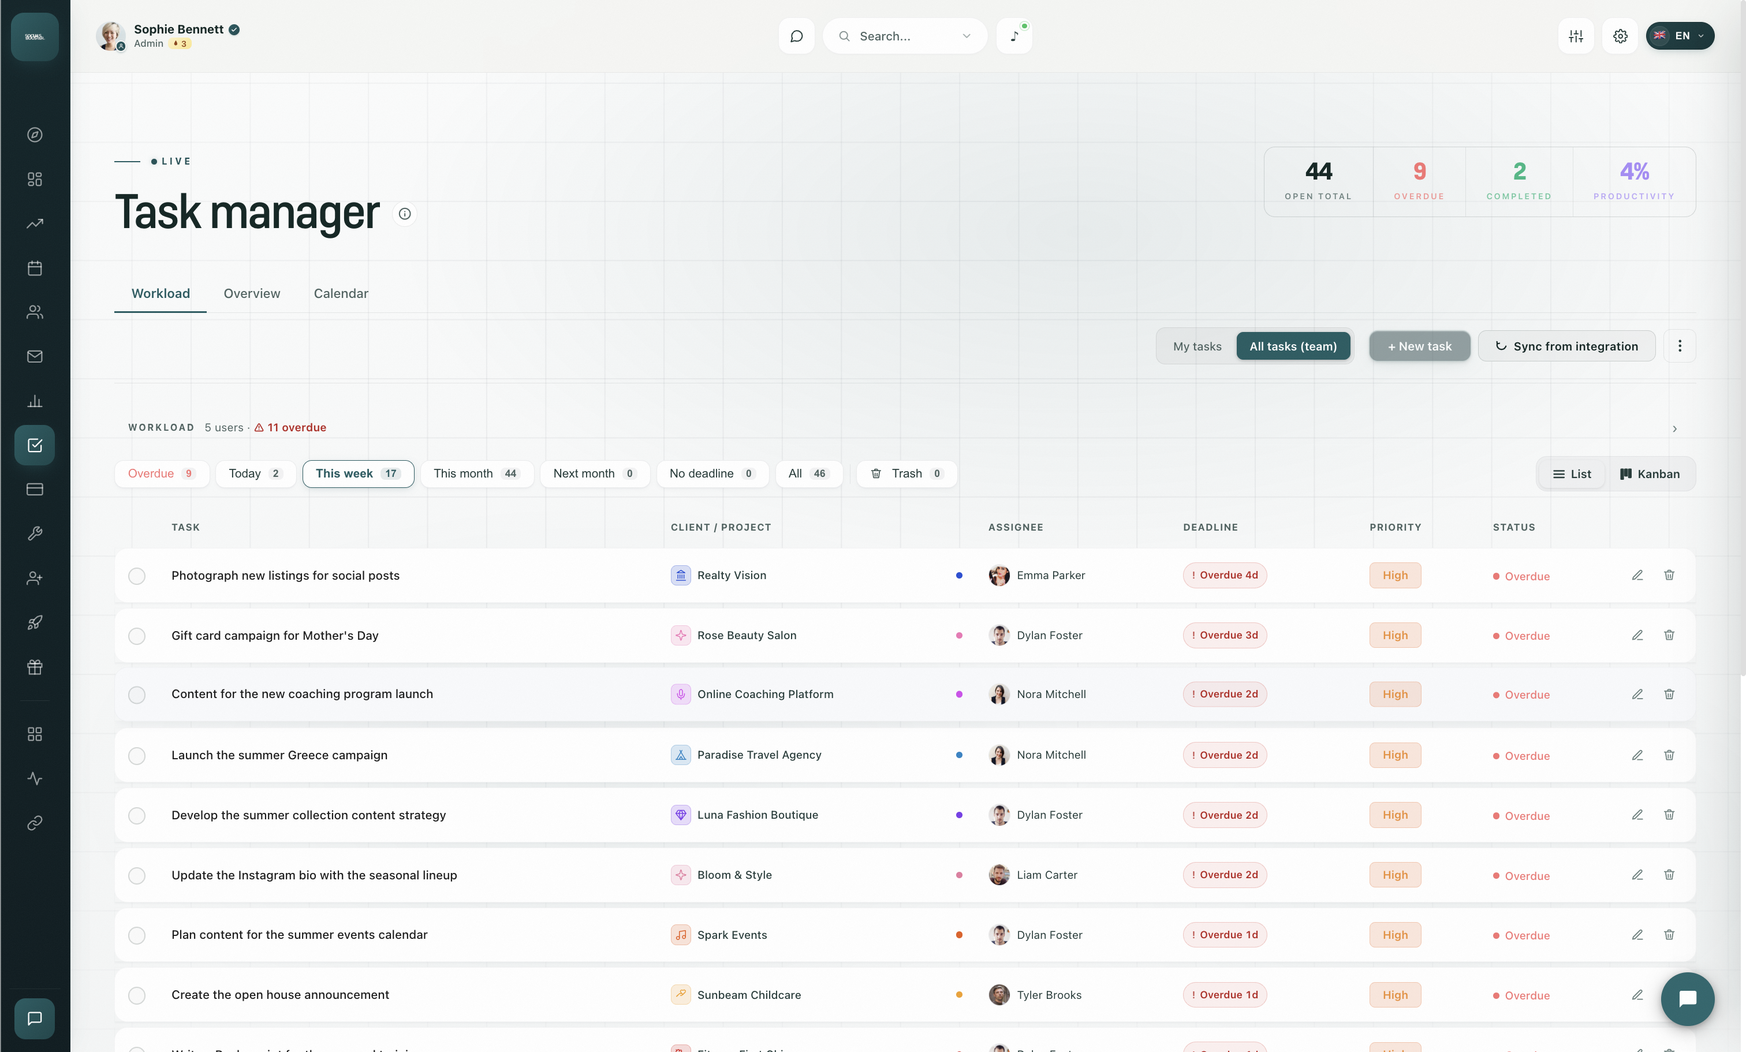
Task: Switch to All tasks (team) view
Action: [x=1293, y=346]
